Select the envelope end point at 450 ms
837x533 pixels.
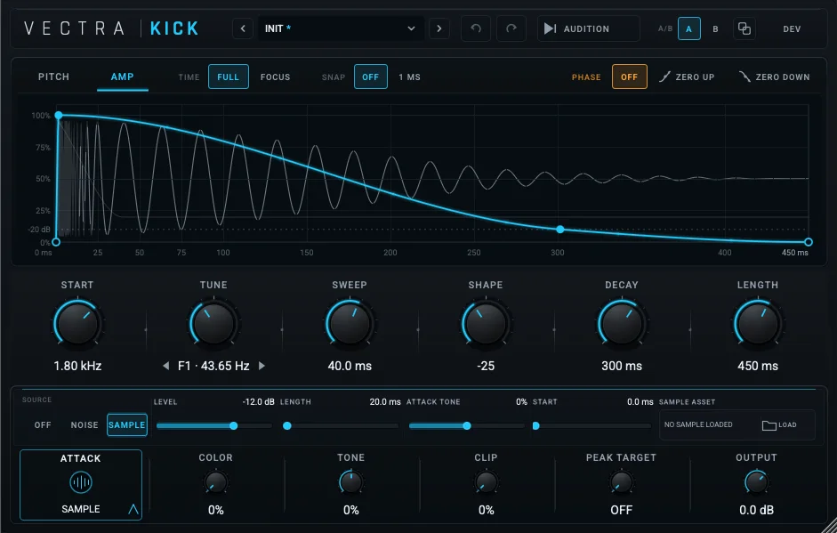tap(809, 242)
